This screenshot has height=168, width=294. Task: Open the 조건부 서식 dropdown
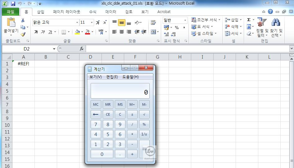pos(206,20)
